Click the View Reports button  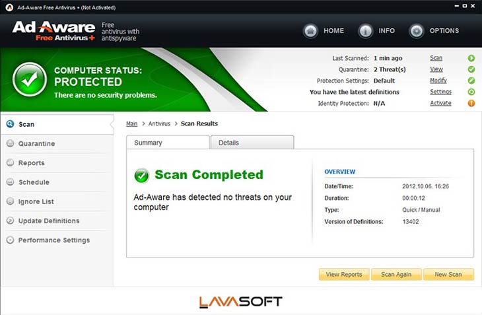coord(344,275)
